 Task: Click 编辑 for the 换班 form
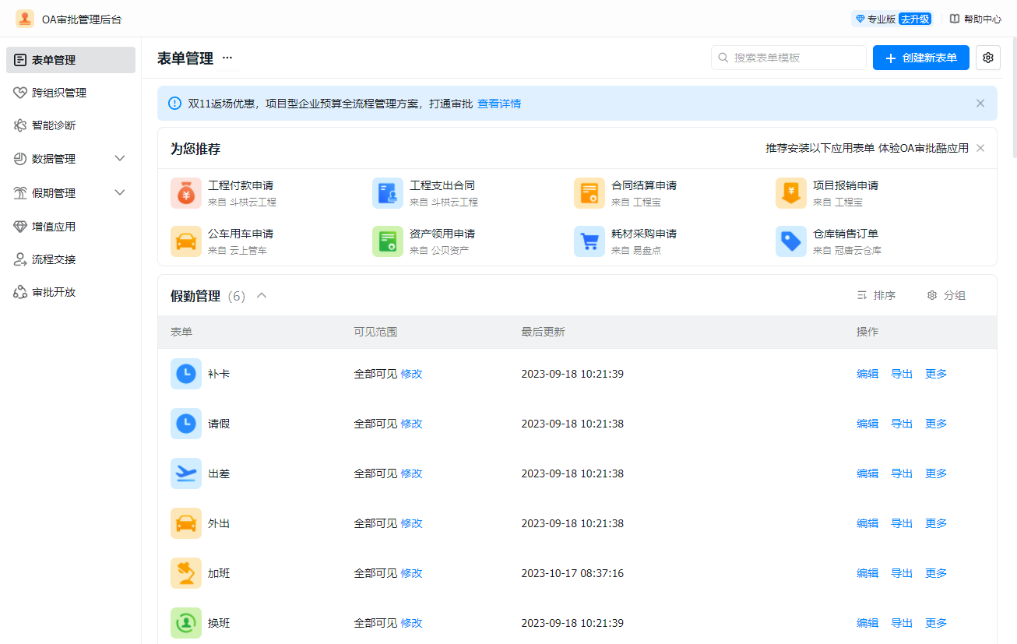tap(867, 623)
